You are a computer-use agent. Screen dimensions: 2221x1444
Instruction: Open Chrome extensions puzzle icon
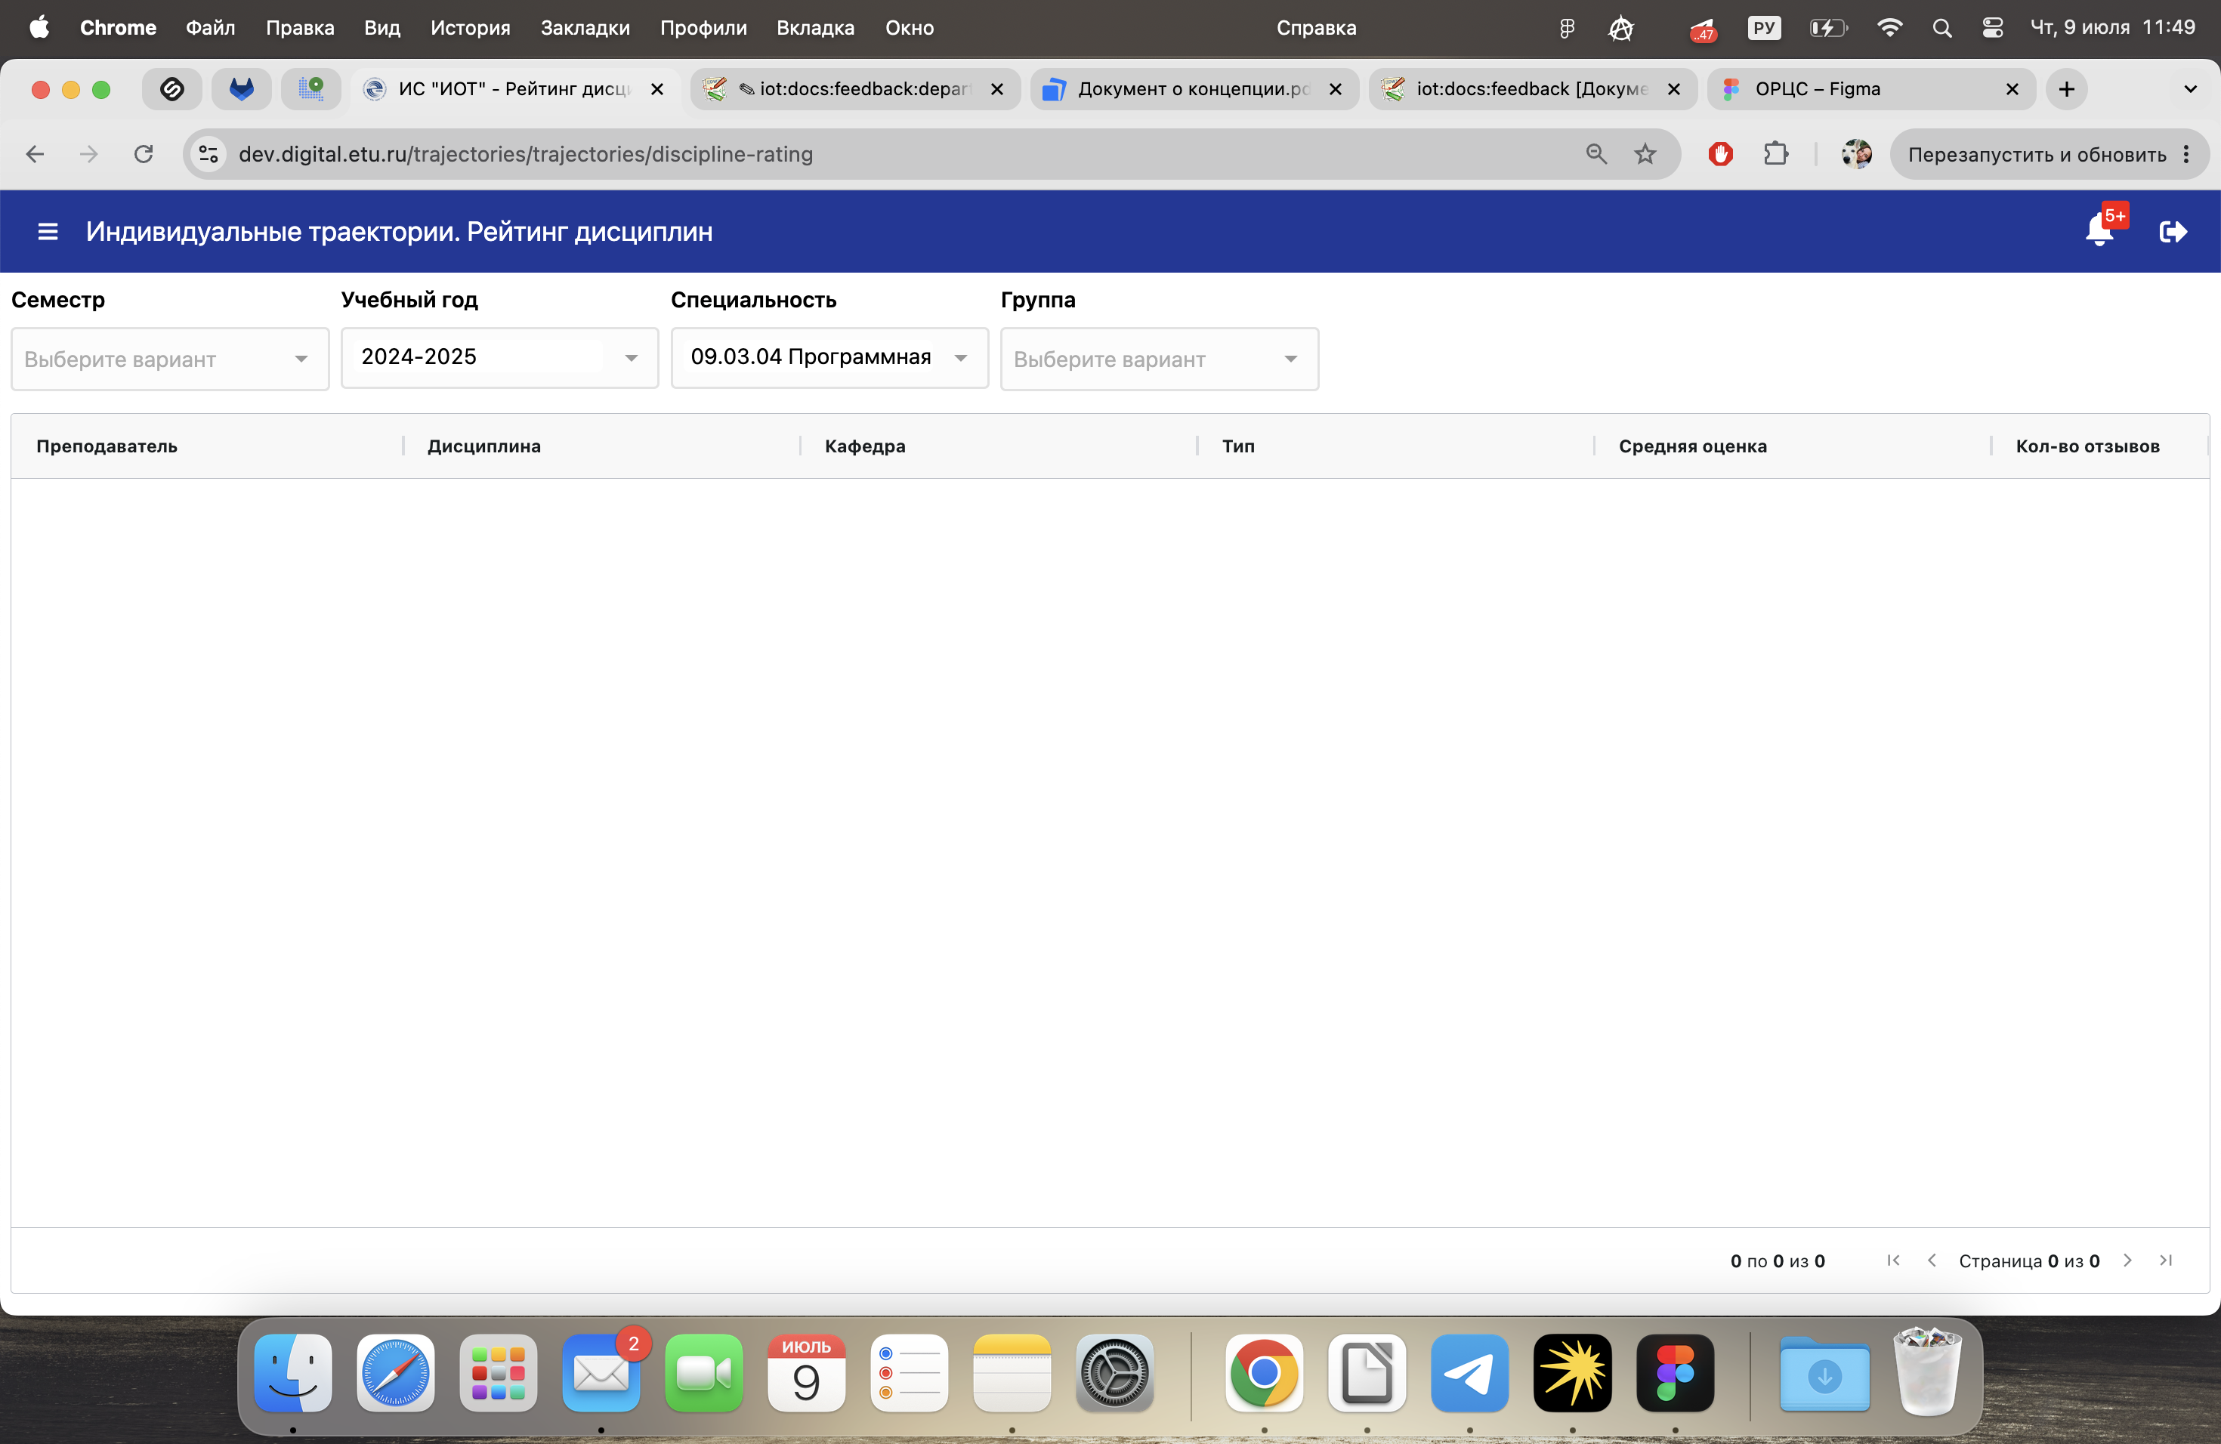[1776, 154]
